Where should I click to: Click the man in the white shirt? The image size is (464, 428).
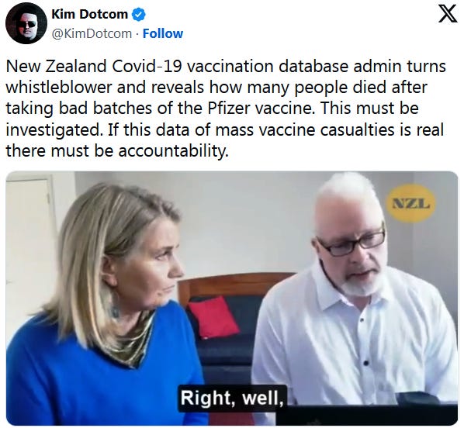click(x=355, y=295)
